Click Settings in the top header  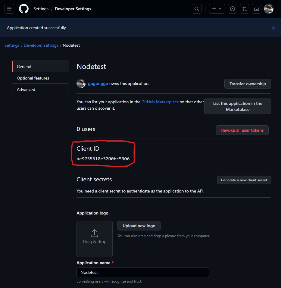click(x=41, y=9)
